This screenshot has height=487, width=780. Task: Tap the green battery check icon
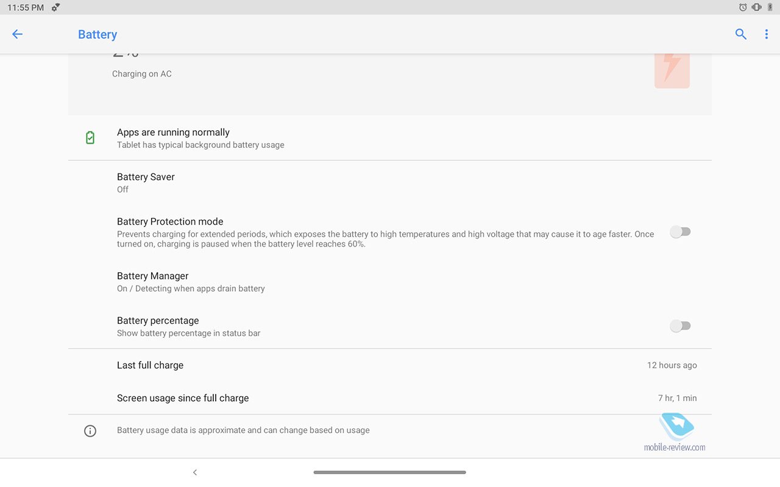coord(90,138)
